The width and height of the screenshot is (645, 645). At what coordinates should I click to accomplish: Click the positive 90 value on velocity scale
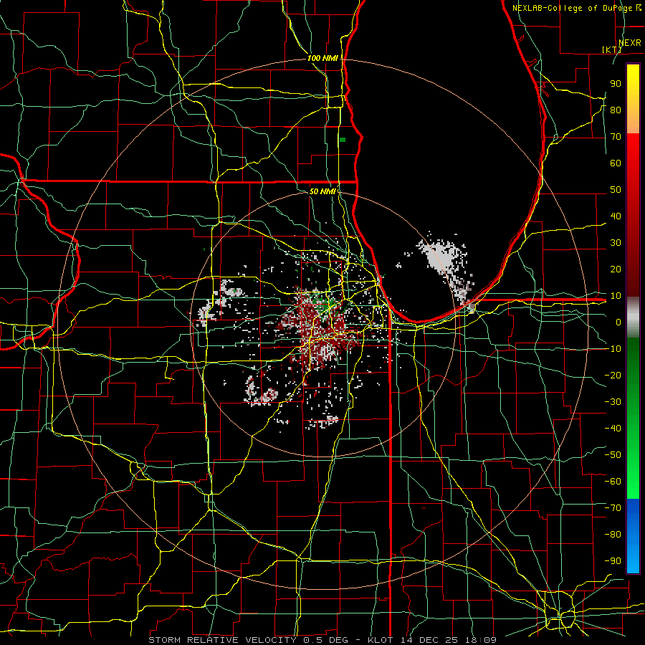coord(616,84)
